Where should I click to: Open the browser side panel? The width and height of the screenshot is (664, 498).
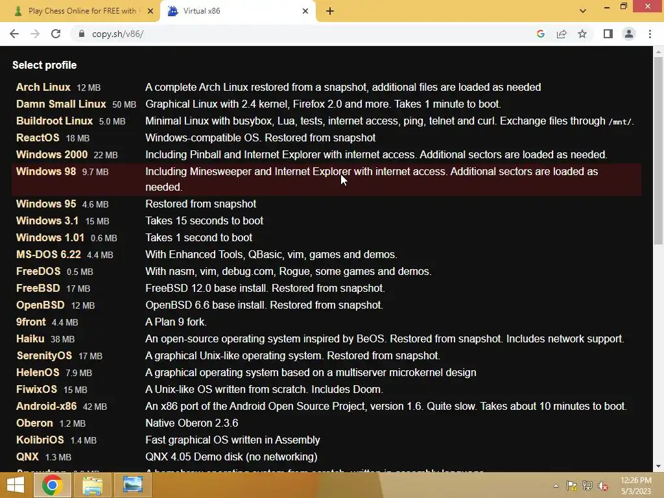point(608,34)
